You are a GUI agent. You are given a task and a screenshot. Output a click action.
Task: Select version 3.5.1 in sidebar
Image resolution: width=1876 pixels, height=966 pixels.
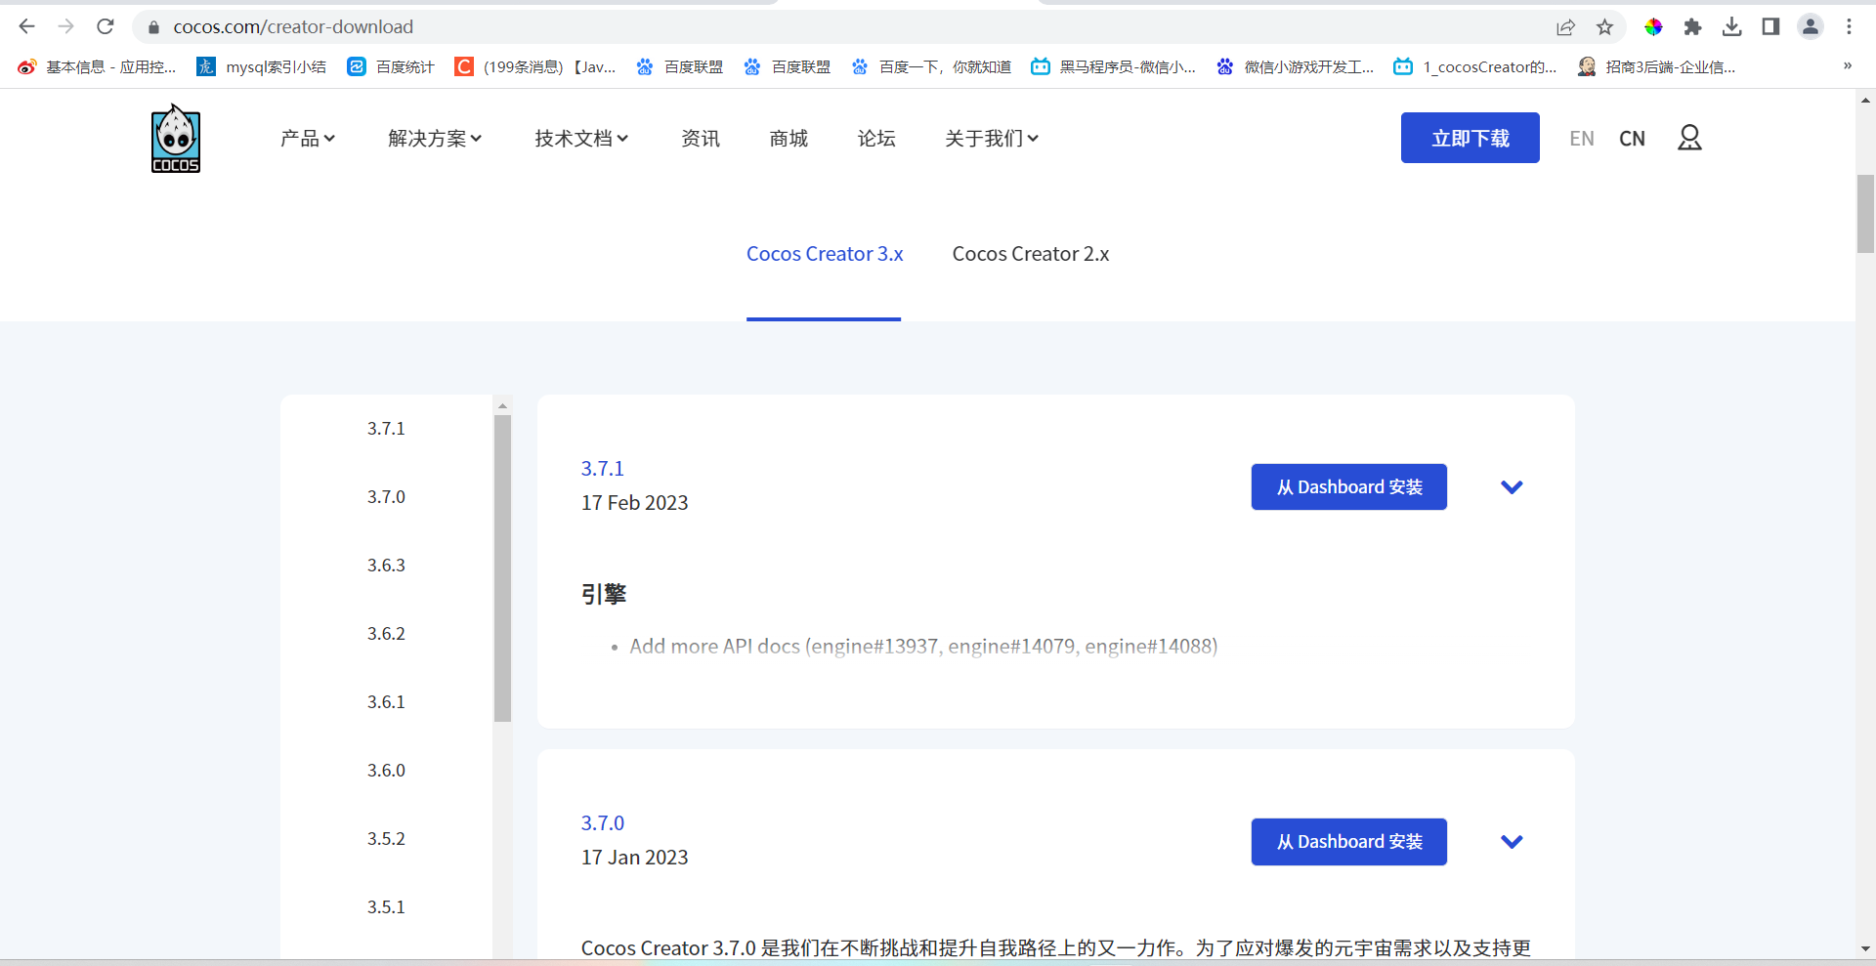(x=386, y=907)
